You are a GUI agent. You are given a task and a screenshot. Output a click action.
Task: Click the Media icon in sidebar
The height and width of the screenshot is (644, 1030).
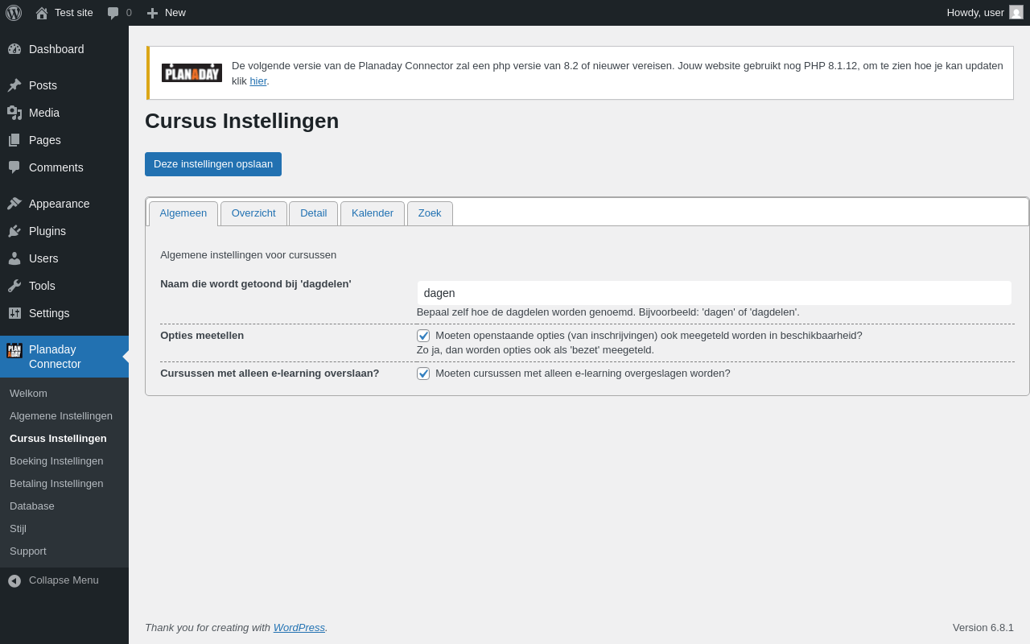click(x=14, y=113)
